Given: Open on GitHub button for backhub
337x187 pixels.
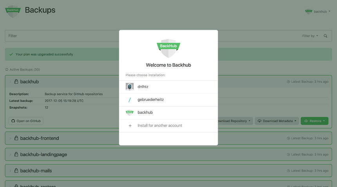Looking at the screenshot, I should pos(26,121).
